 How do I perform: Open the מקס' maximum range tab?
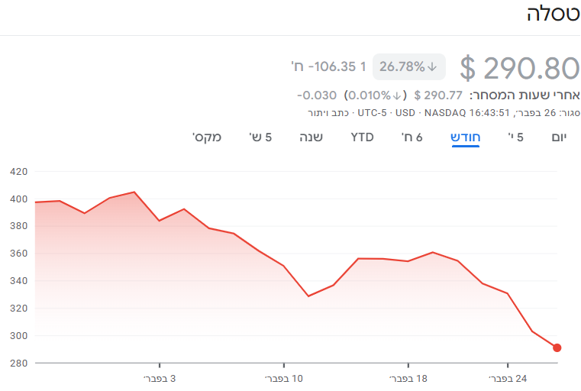207,137
